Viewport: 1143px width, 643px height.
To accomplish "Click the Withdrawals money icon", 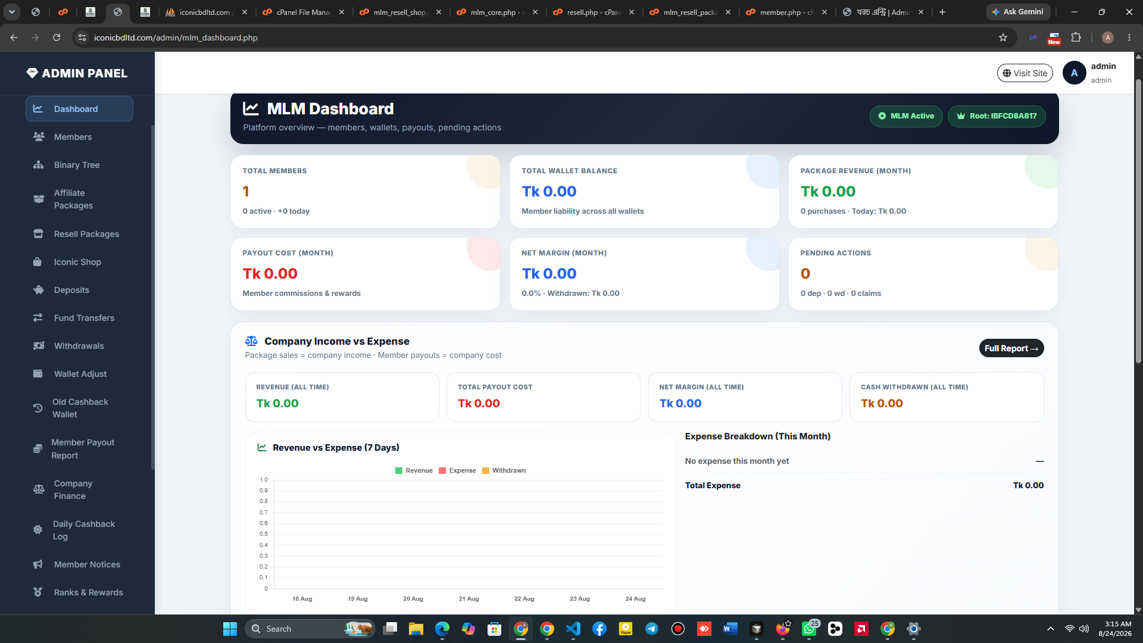I will 39,346.
